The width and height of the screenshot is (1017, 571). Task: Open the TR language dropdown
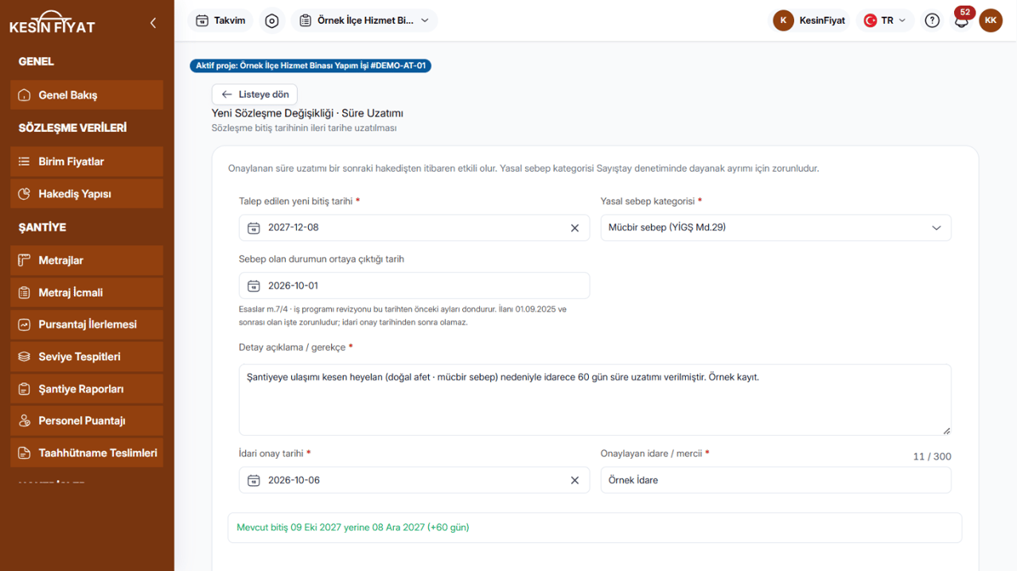click(885, 21)
